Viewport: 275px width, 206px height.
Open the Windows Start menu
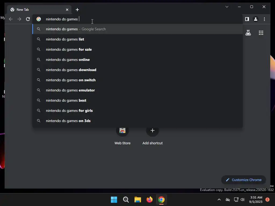click(114, 200)
